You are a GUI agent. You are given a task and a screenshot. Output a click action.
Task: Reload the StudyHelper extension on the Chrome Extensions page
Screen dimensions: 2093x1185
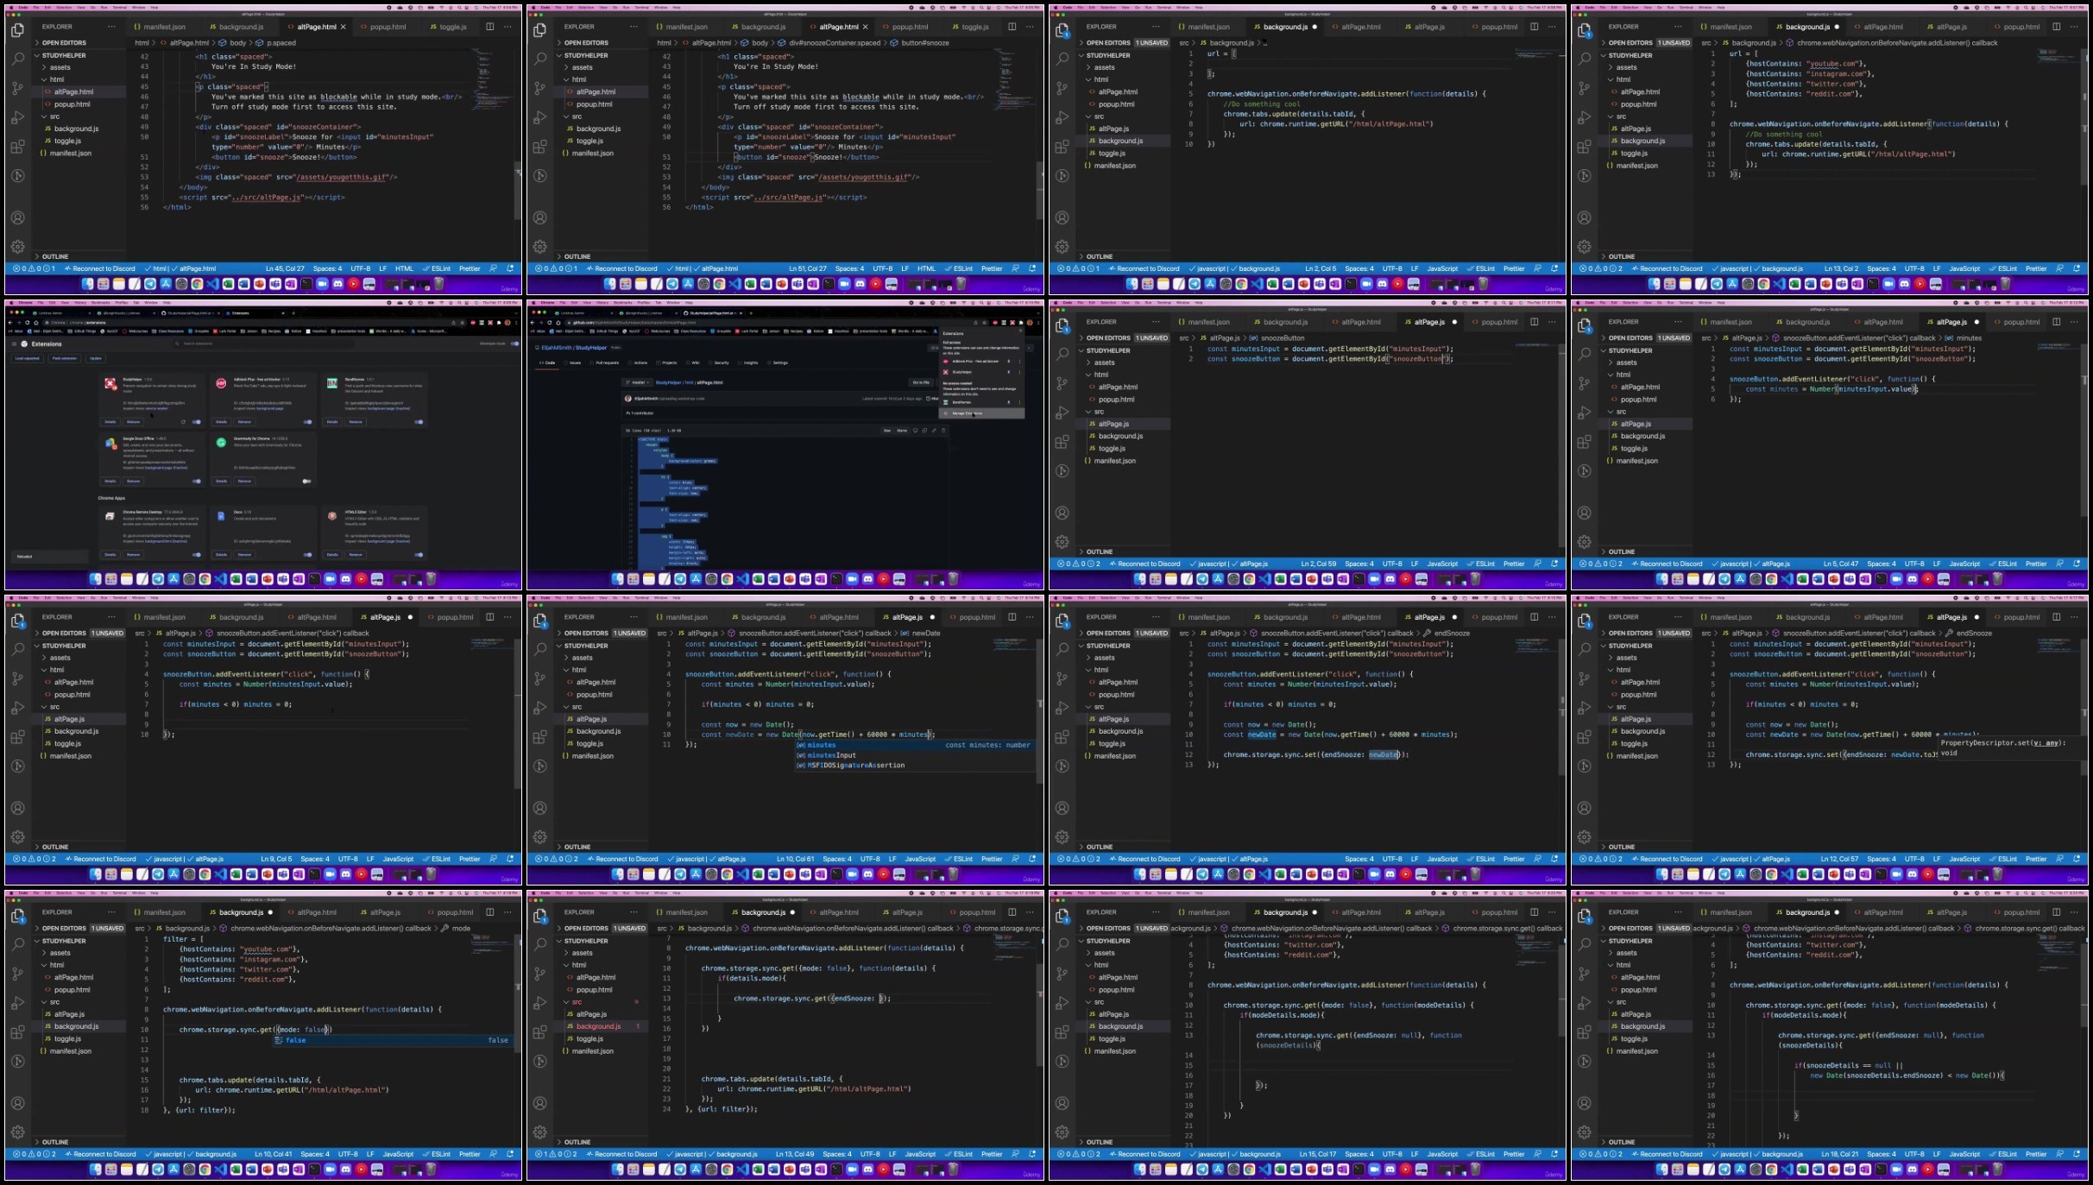(183, 422)
